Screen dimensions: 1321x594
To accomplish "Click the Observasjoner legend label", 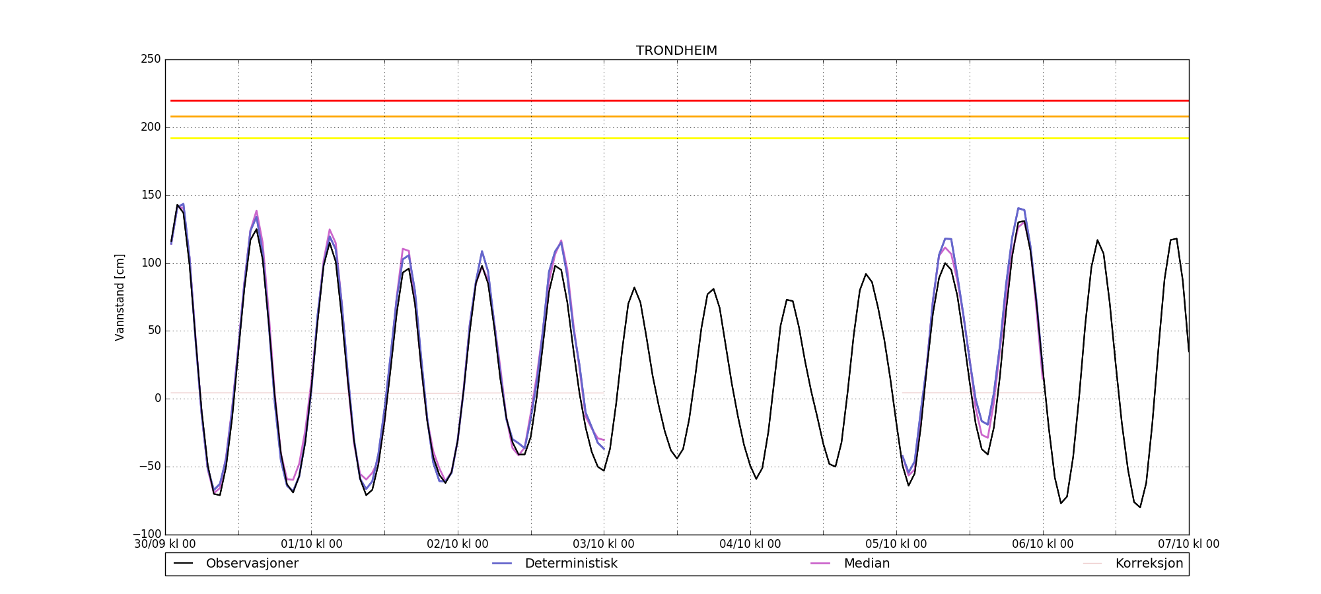I will (252, 564).
